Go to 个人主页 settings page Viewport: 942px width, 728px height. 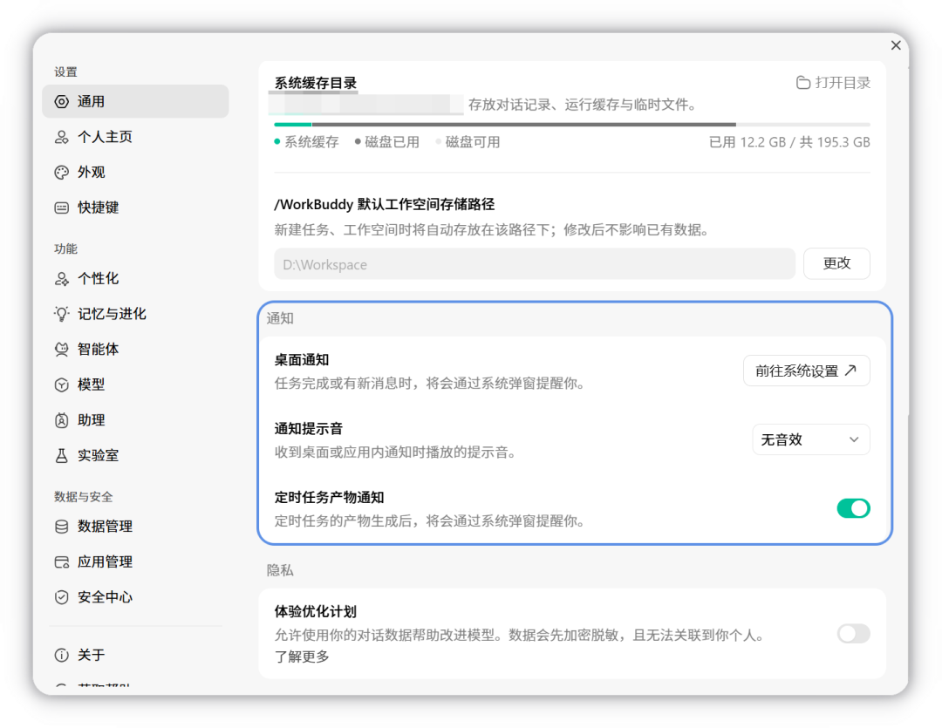pos(135,137)
